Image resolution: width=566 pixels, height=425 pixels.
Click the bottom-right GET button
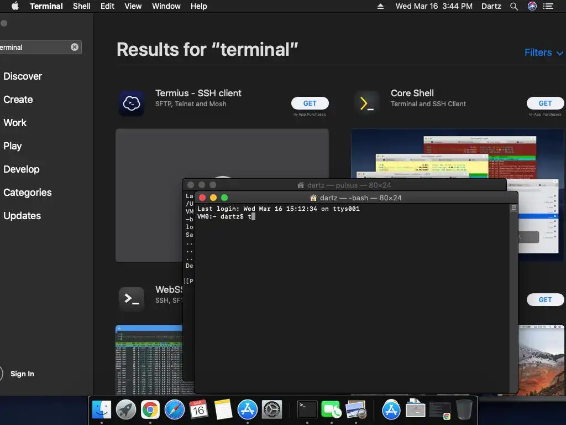545,299
